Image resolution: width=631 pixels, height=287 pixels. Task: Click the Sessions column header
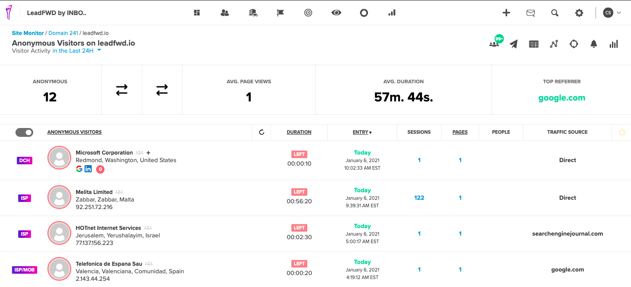coord(419,132)
